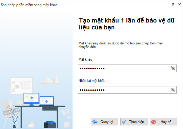Click the Dữ liệu mẫu stamp watermark
183x129 pixels.
pyautogui.click(x=11, y=111)
